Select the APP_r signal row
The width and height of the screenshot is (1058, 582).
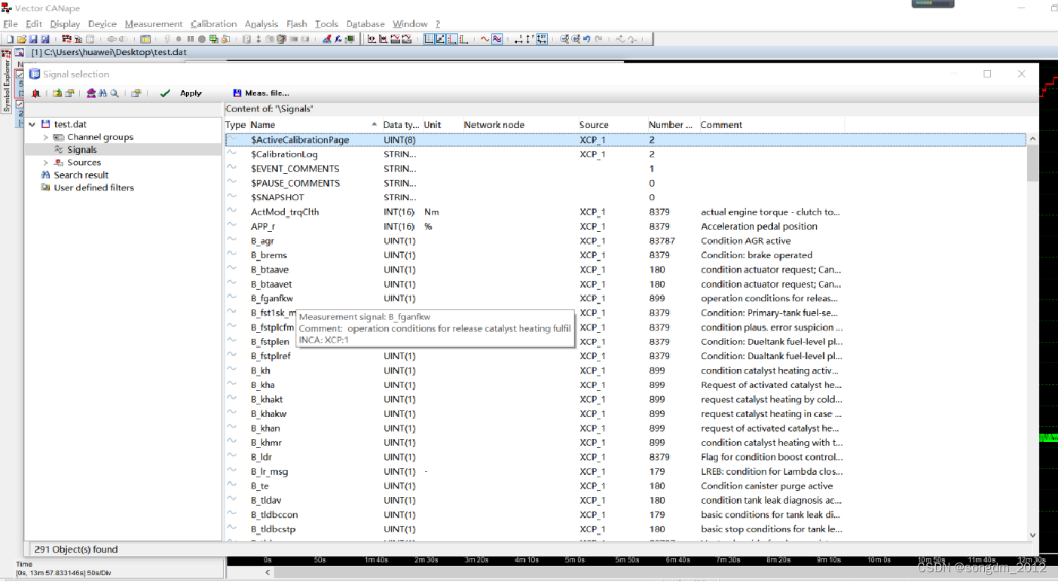625,226
